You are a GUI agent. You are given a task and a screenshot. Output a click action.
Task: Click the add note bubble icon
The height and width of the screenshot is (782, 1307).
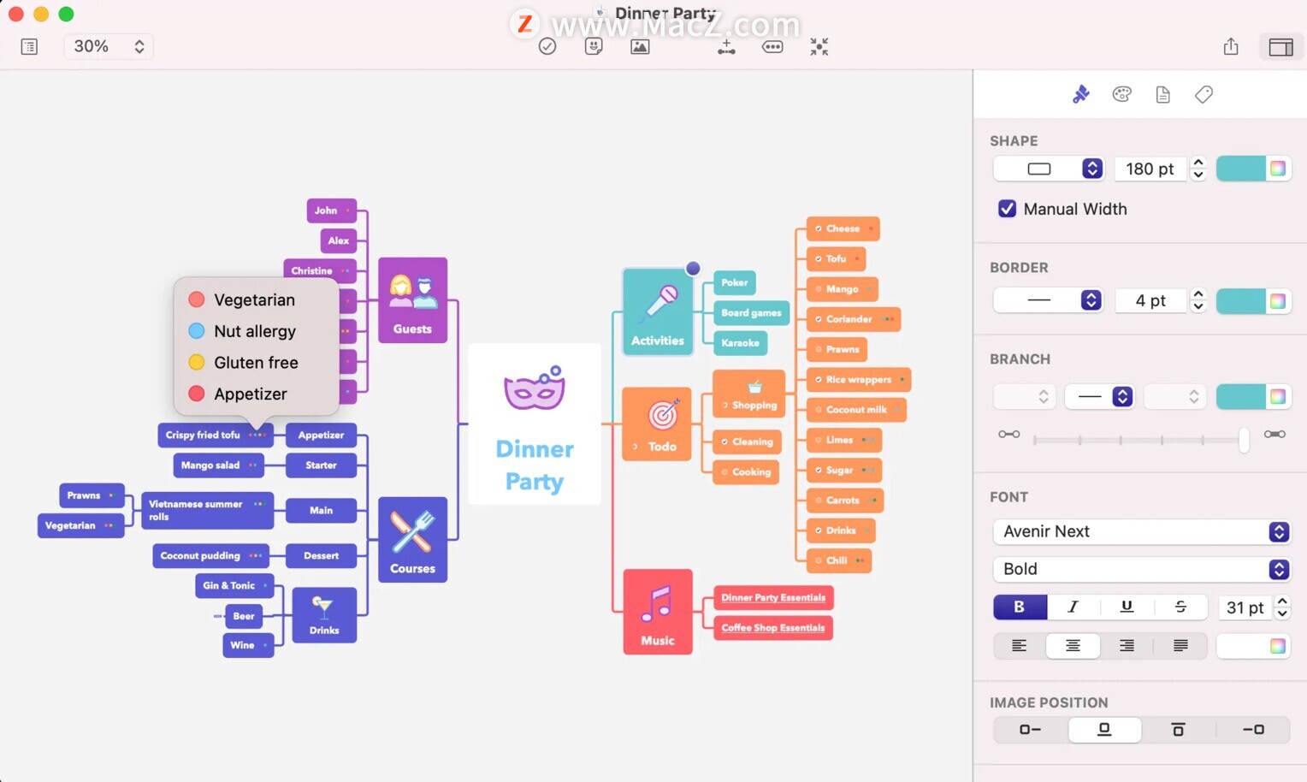click(772, 46)
